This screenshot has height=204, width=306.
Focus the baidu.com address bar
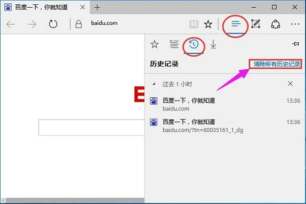(x=104, y=23)
